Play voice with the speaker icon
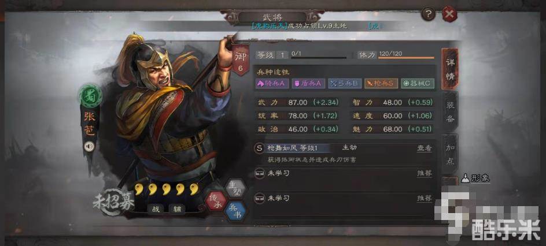This screenshot has height=246, width=546. (89, 147)
